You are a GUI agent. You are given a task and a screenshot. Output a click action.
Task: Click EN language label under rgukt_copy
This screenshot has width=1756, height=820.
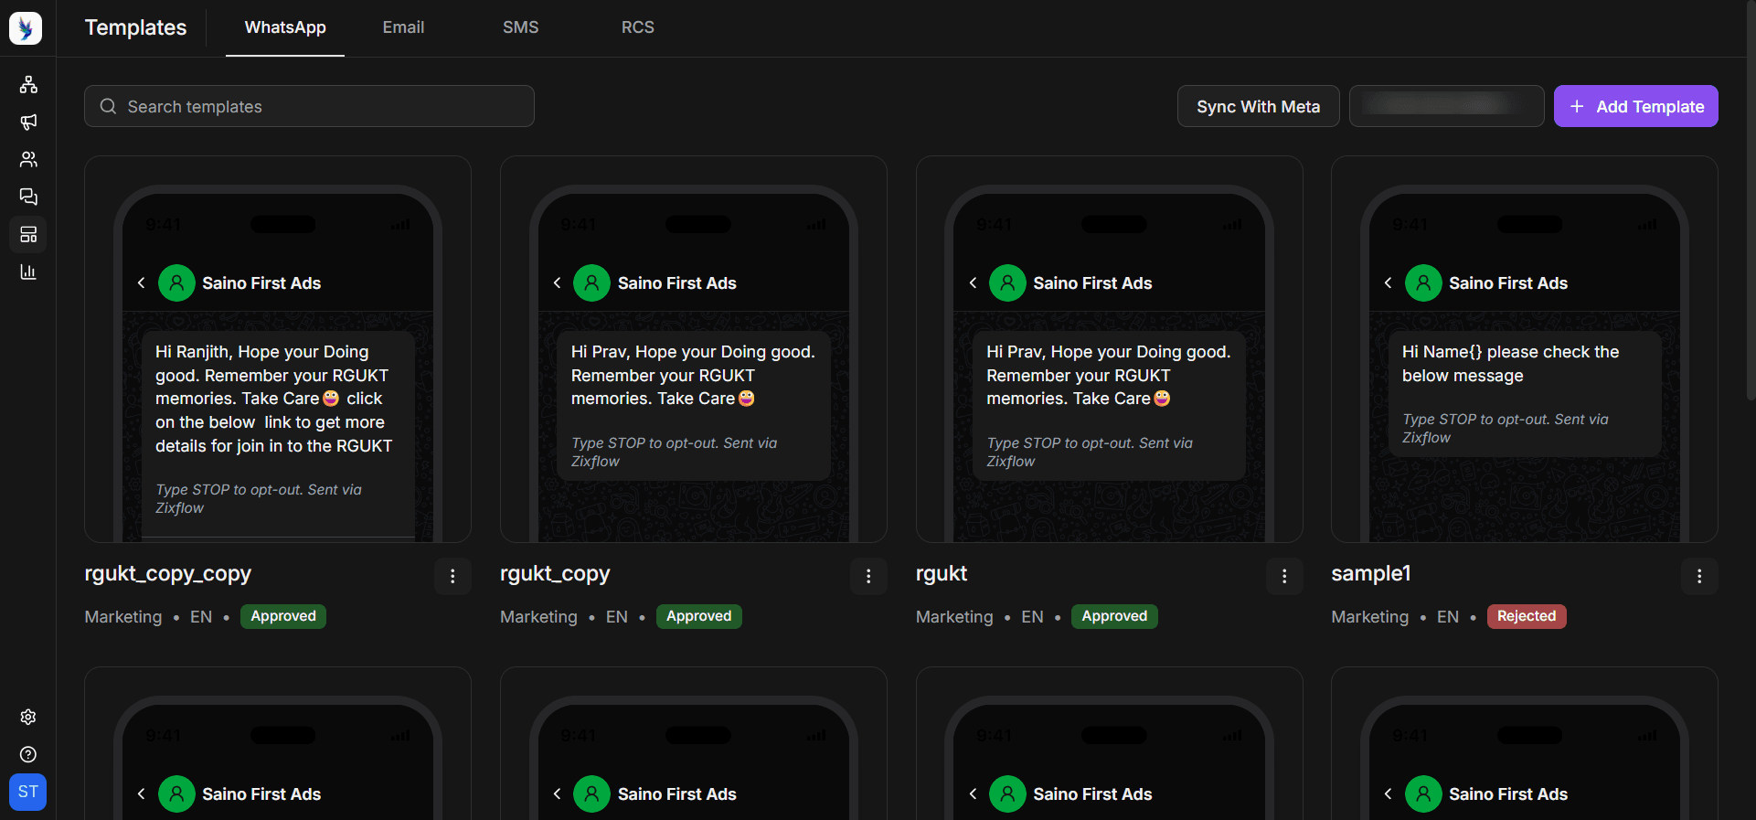tap(617, 617)
